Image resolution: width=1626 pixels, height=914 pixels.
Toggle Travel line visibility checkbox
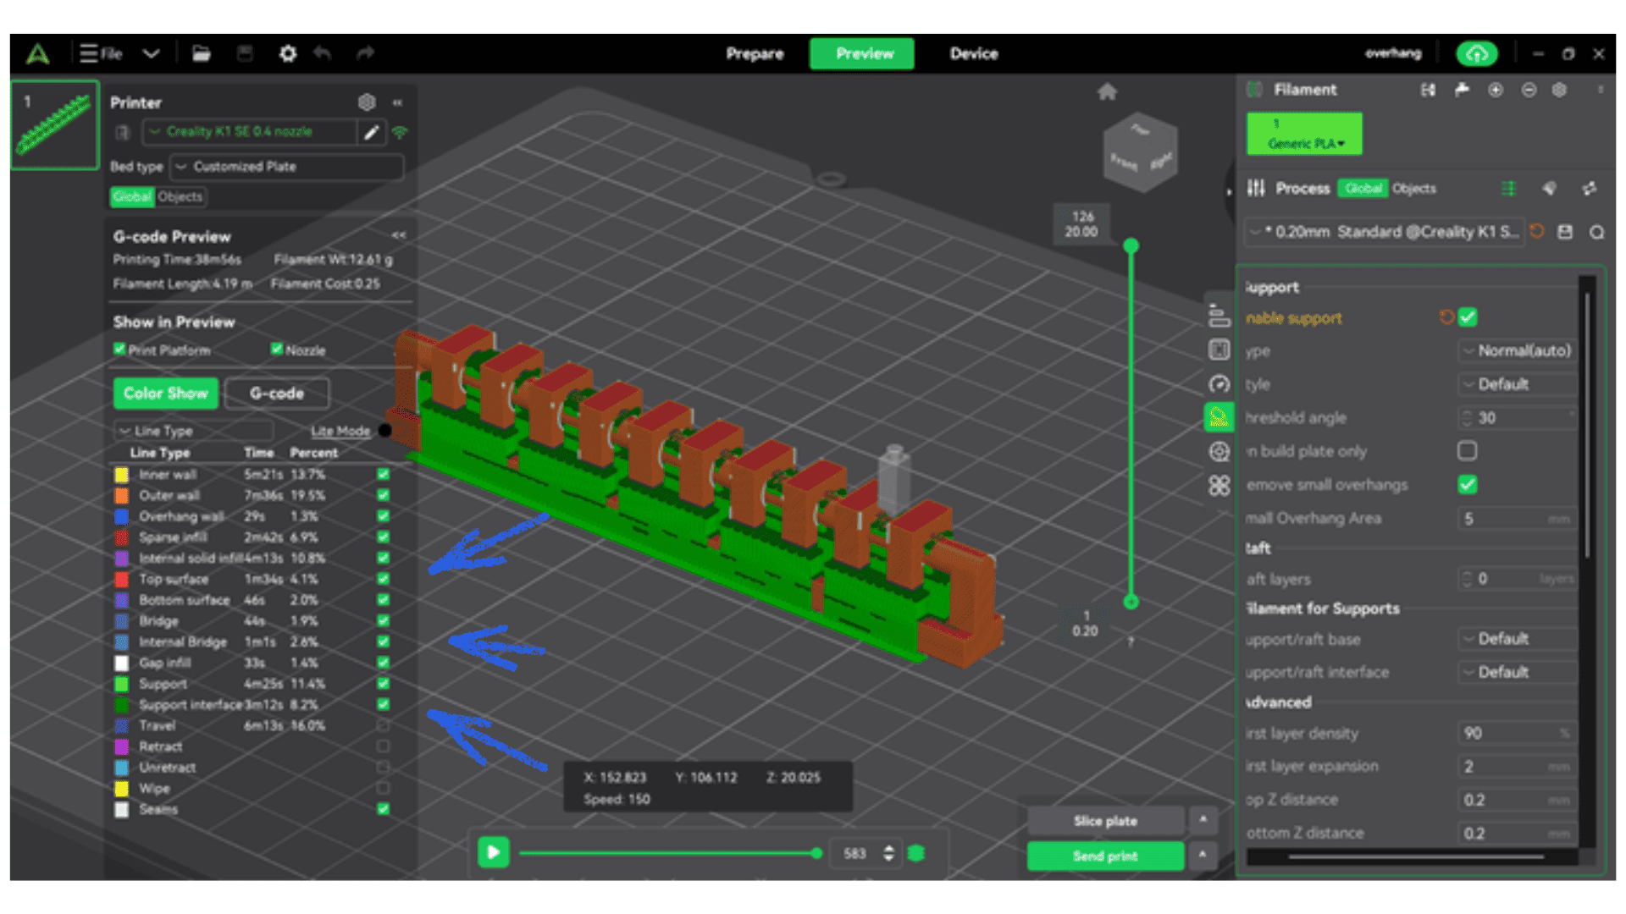[x=383, y=725]
